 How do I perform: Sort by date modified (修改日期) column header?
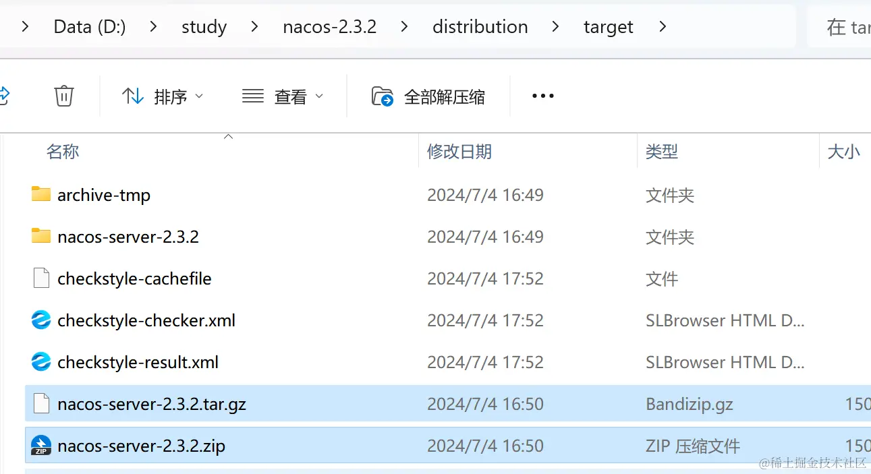point(459,152)
